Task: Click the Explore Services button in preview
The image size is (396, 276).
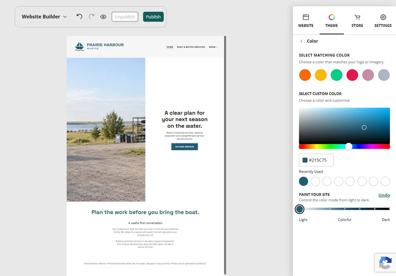Action: coord(185,147)
